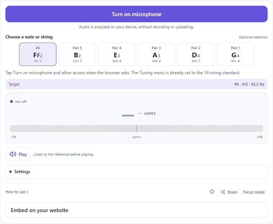Image resolution: width=273 pixels, height=224 pixels.
Task: Select the #6 F♯2 92.5 string
Action: tap(38, 54)
